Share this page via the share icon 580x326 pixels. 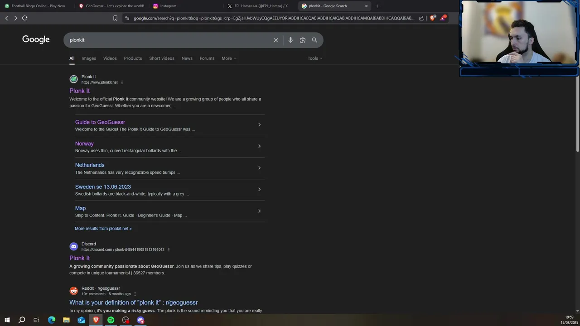coord(421,18)
